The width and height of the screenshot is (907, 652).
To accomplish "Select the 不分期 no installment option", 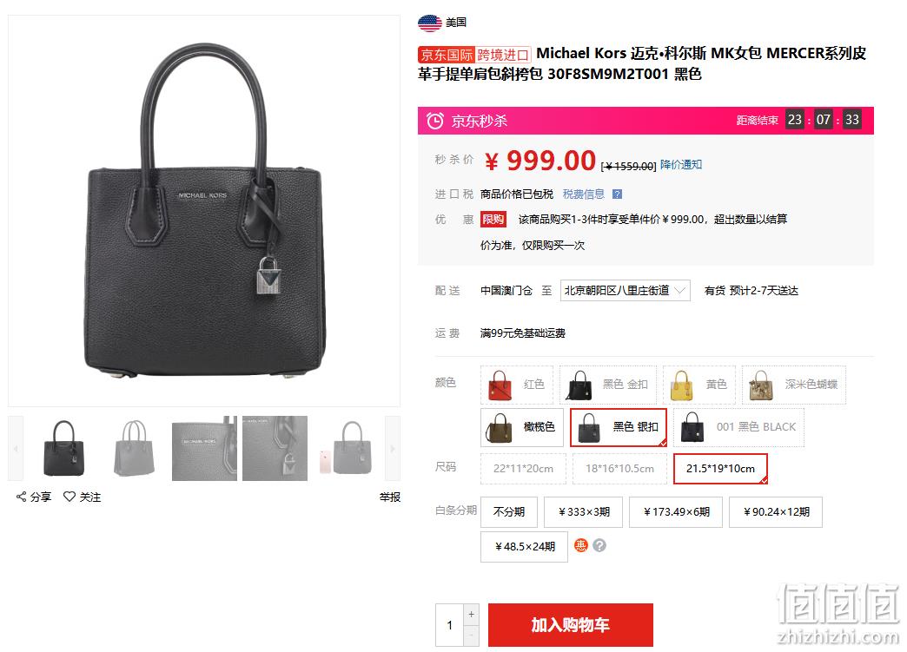I will pyautogui.click(x=509, y=512).
